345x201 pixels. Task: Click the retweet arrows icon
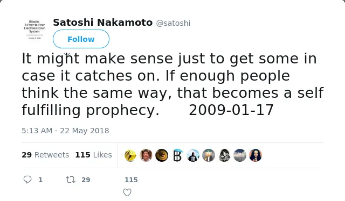pyautogui.click(x=71, y=180)
